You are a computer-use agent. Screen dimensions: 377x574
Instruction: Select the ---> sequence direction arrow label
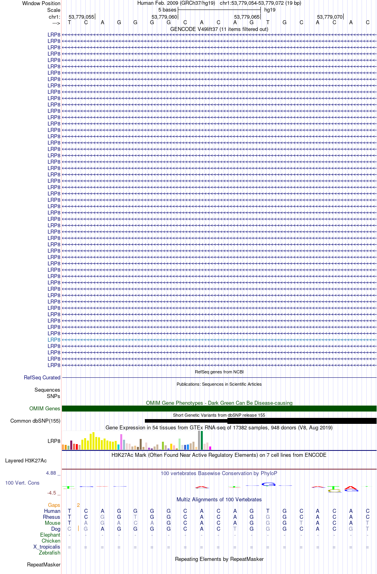(x=56, y=23)
